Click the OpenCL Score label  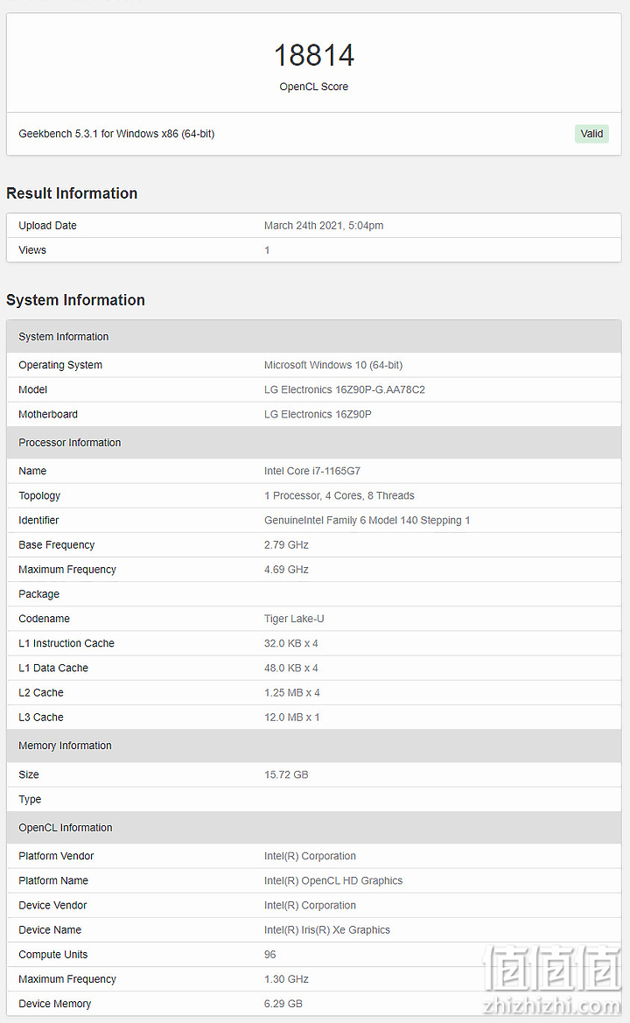tap(314, 87)
